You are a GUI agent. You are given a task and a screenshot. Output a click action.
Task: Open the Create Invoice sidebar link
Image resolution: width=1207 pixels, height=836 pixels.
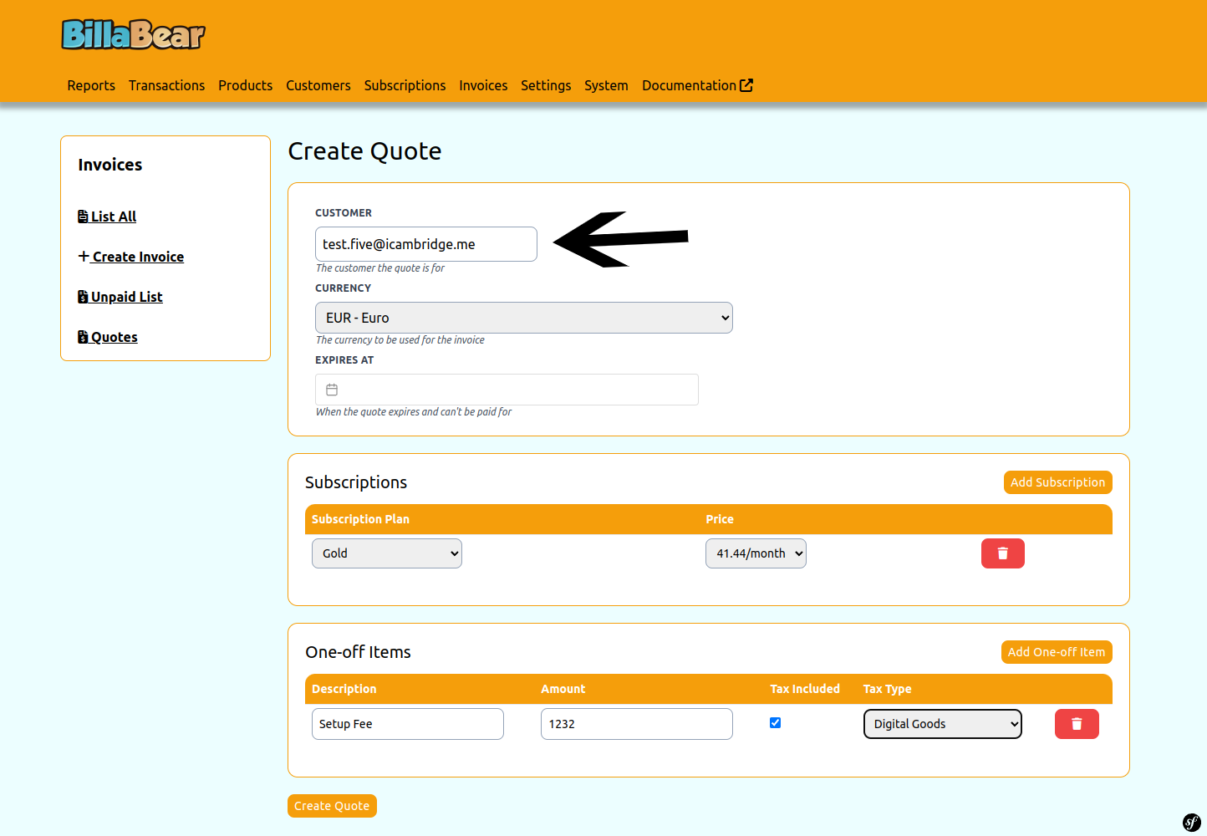point(131,257)
